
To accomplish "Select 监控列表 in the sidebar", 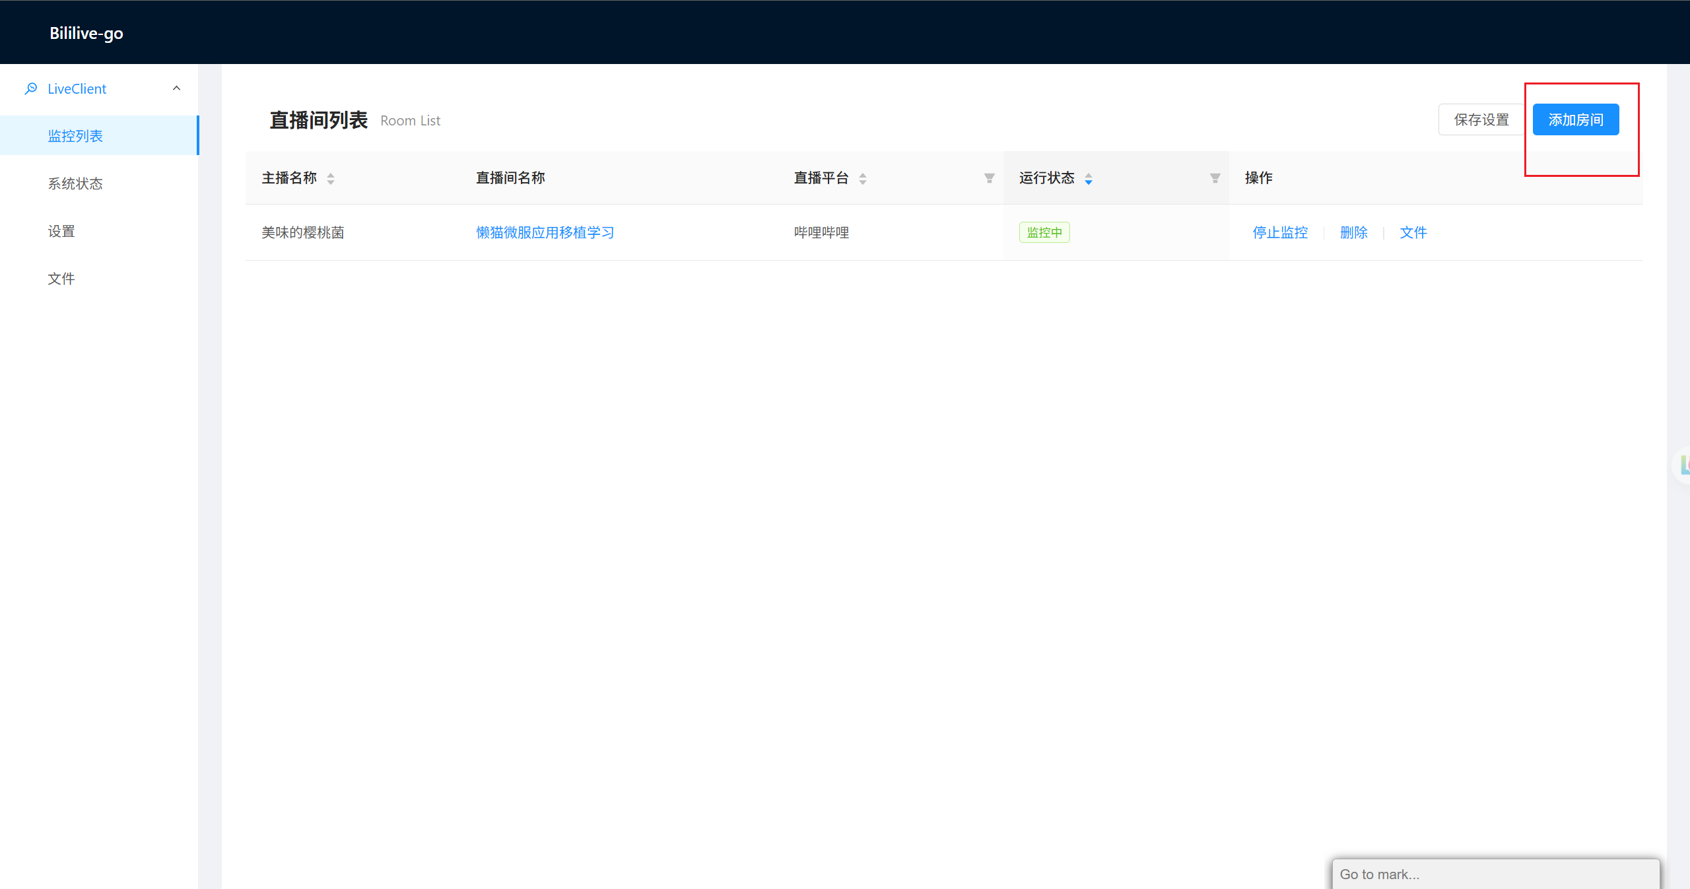I will (x=99, y=135).
